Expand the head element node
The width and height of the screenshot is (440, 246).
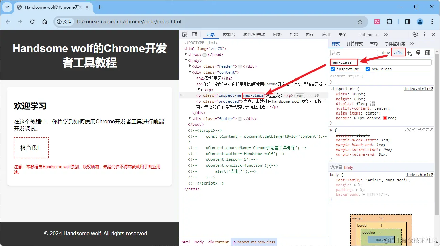click(x=186, y=54)
